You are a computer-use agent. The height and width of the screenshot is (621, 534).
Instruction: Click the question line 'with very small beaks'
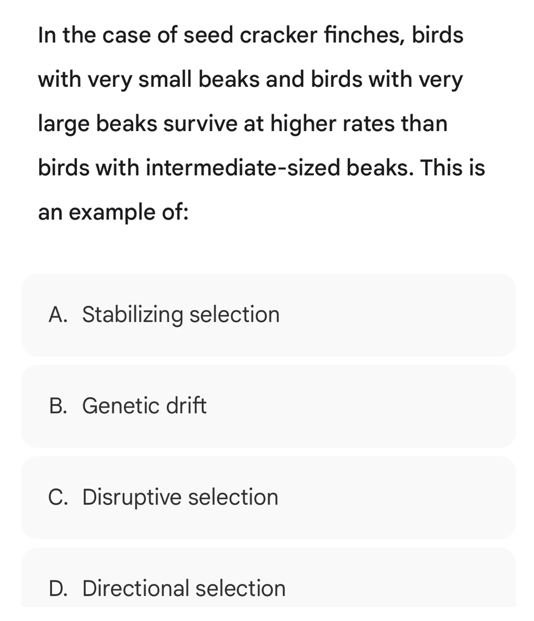pos(250,80)
